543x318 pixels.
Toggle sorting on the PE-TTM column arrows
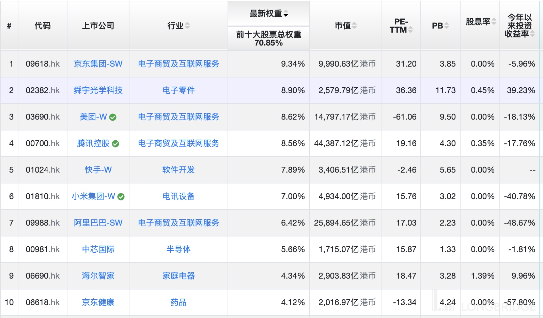[x=410, y=30]
